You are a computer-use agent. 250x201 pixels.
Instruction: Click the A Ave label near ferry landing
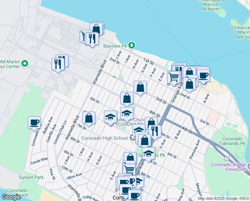point(206,98)
